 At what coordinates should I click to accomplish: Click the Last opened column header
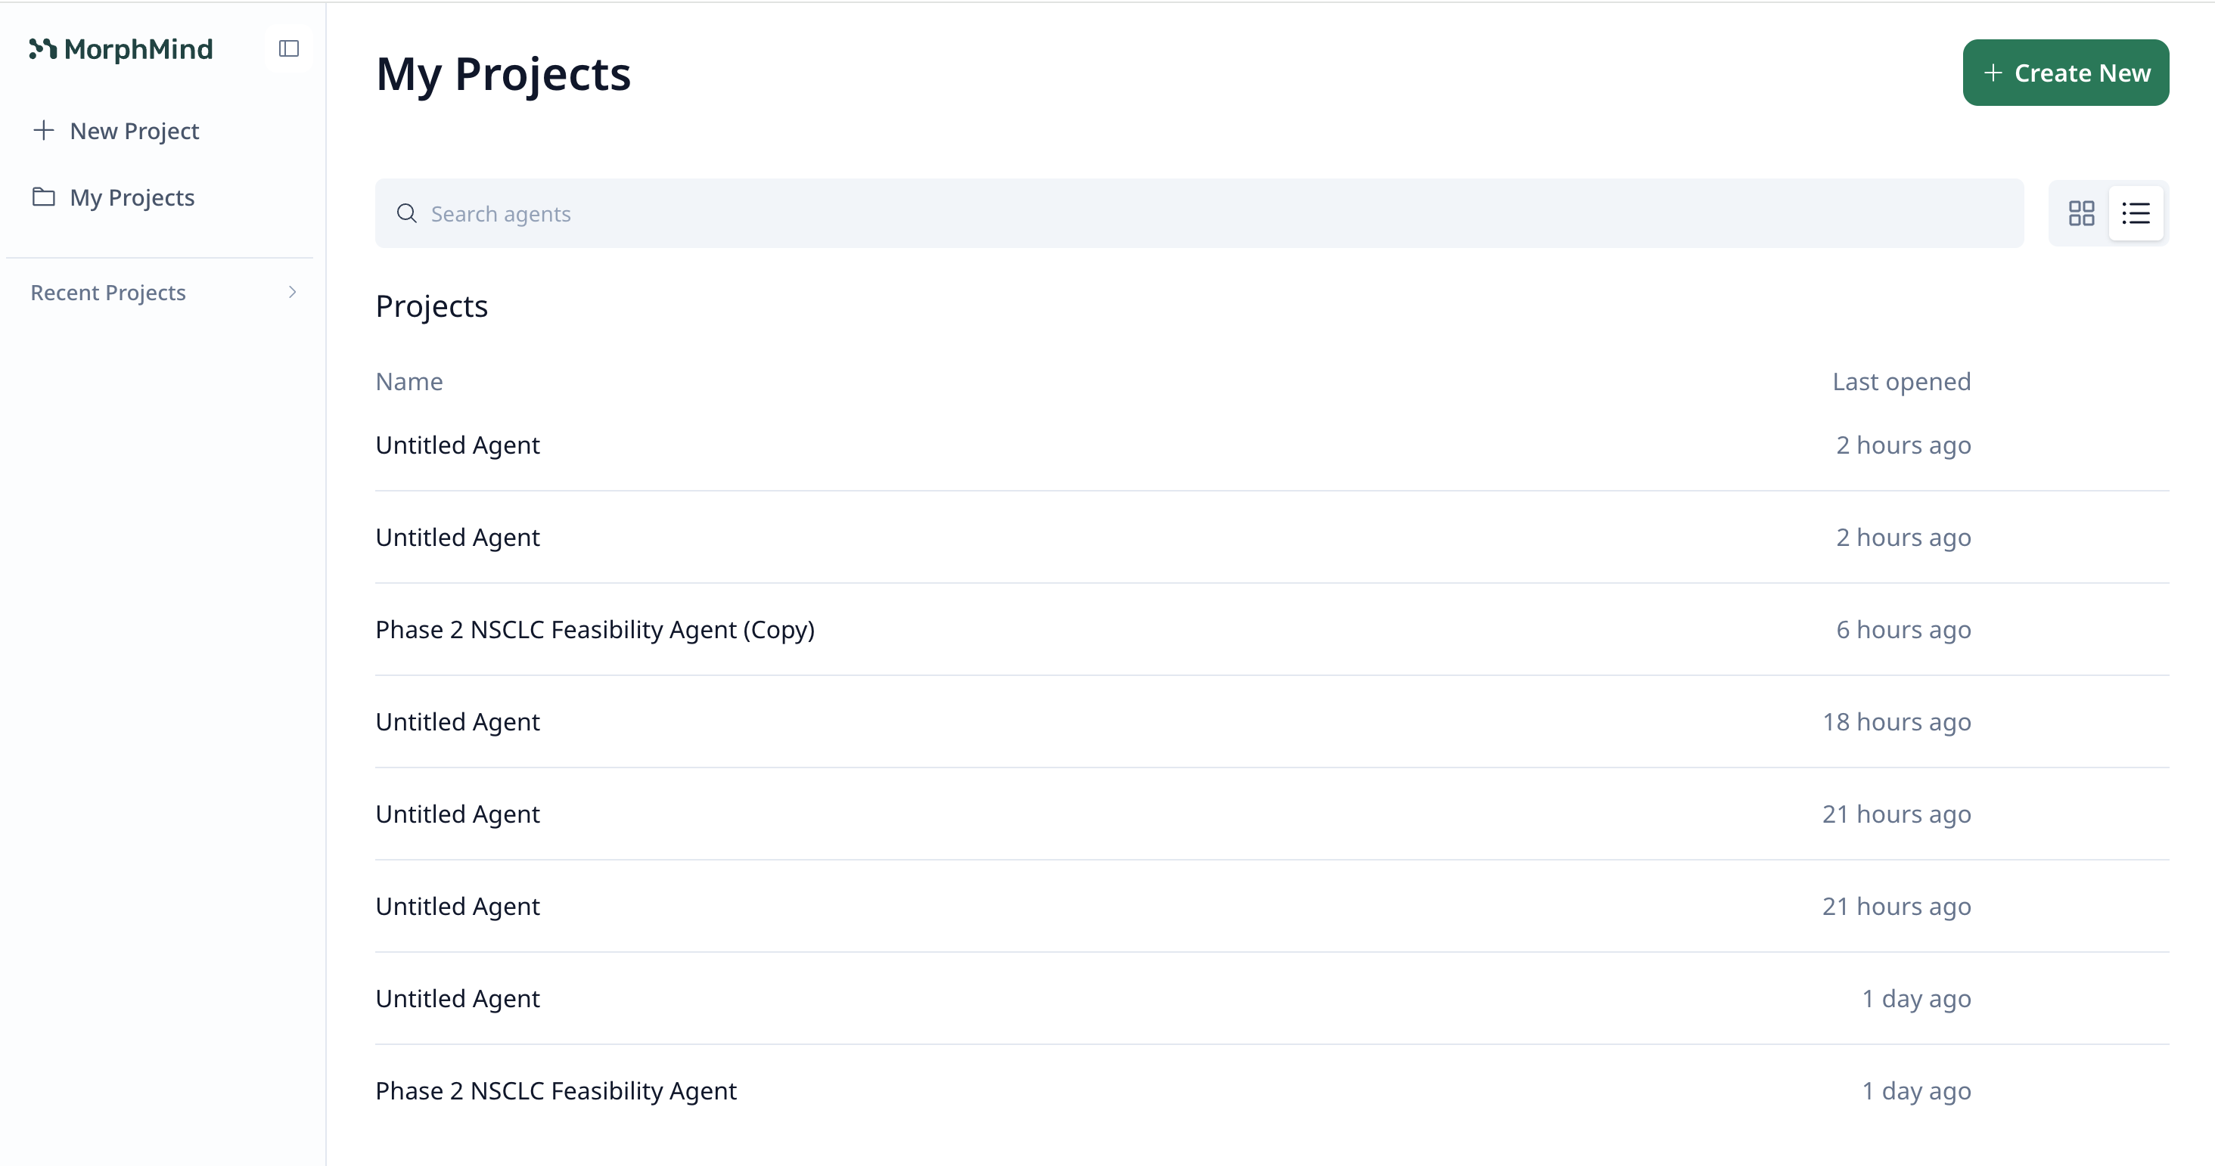pos(1901,382)
